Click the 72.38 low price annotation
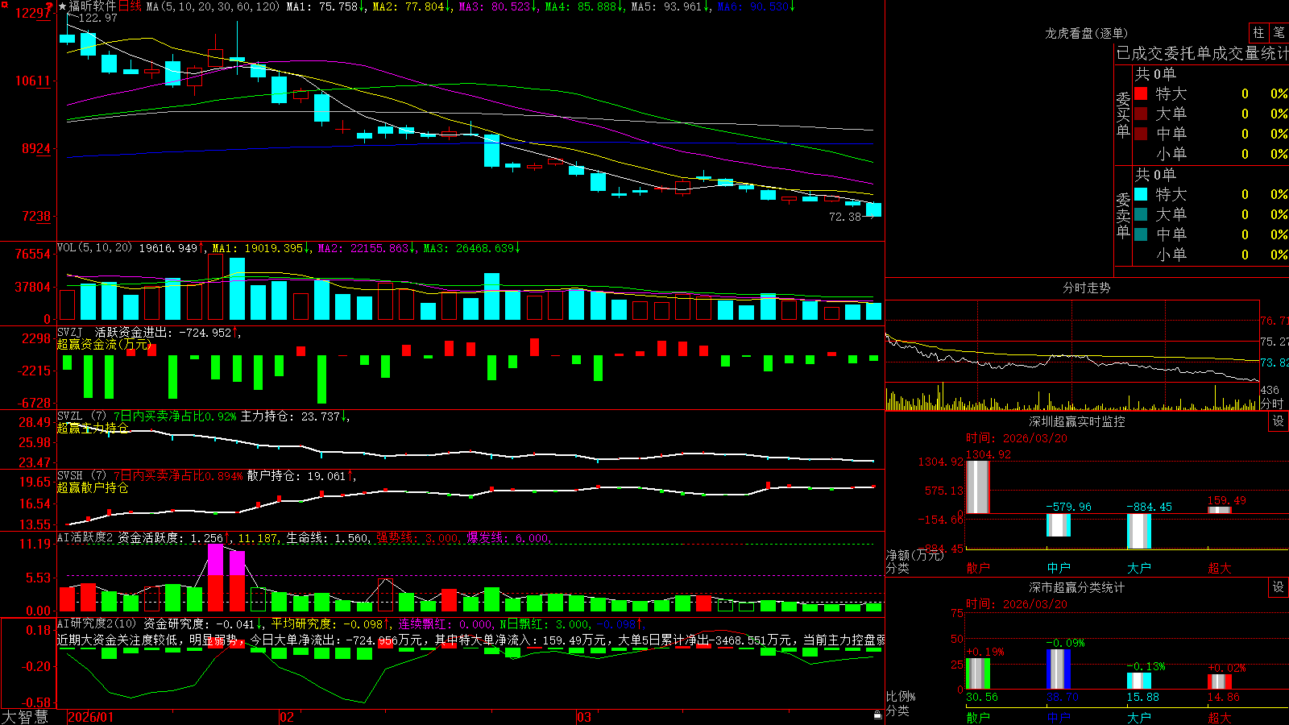The width and height of the screenshot is (1289, 725). [845, 217]
